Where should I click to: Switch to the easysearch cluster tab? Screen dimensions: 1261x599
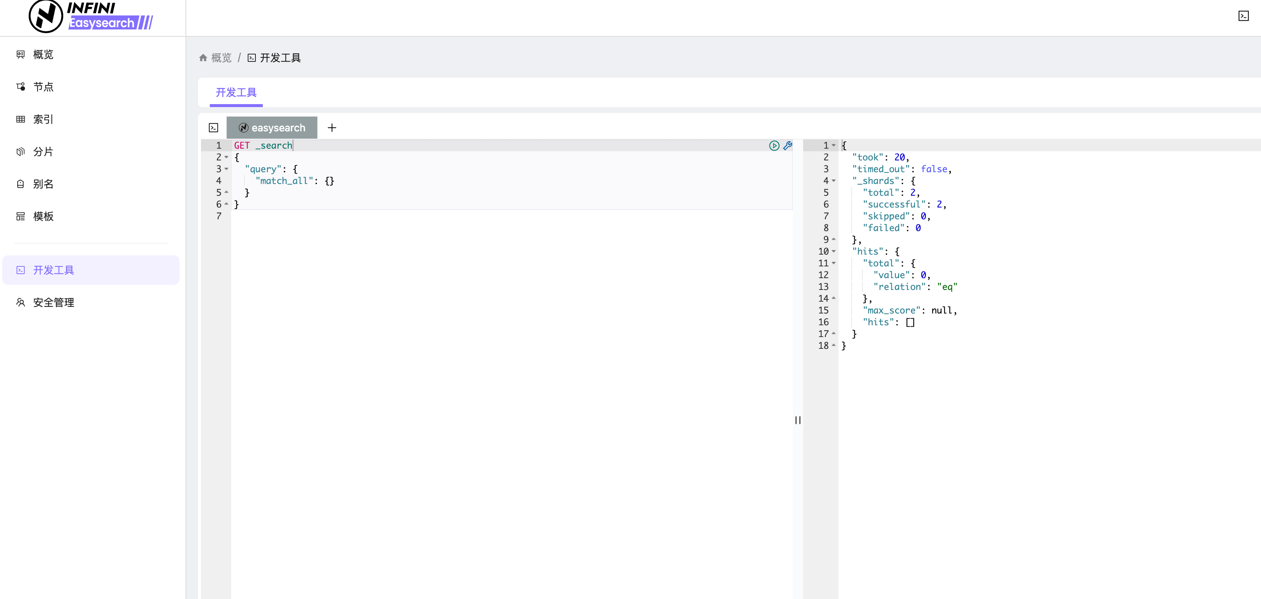(272, 128)
